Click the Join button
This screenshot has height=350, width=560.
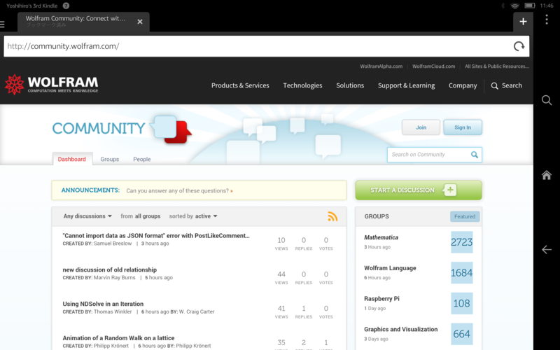421,127
